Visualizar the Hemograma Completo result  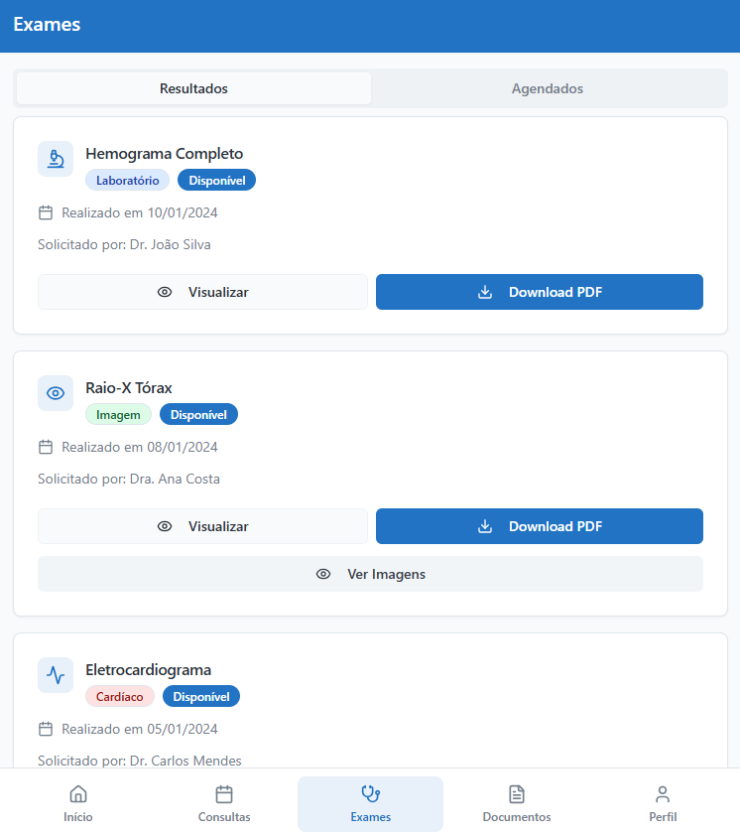click(202, 292)
